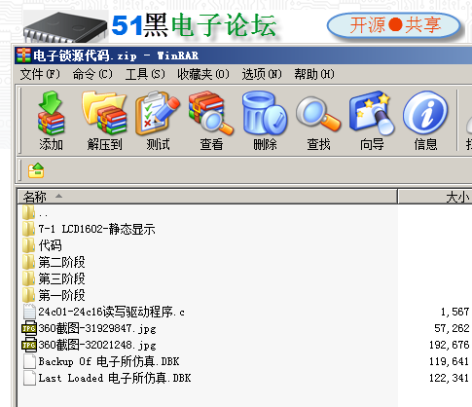The width and height of the screenshot is (472, 407).
Task: Click the 查找 (Find) magnifier icon
Action: 318,114
